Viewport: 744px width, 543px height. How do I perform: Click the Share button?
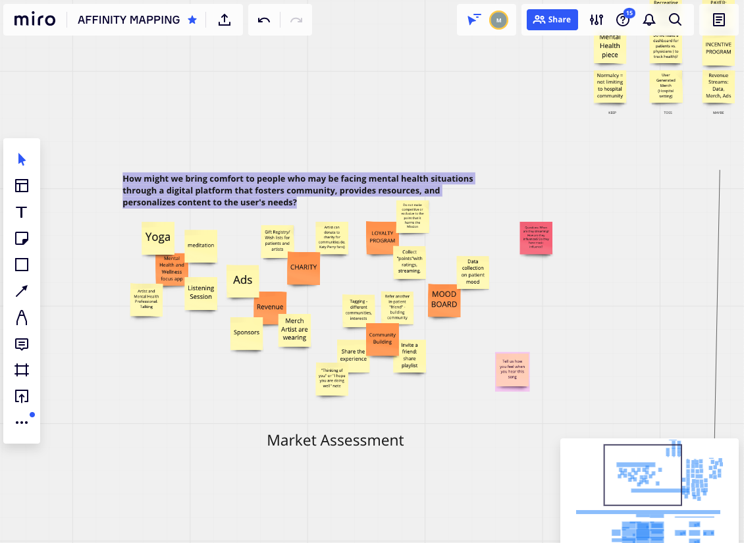pos(552,20)
